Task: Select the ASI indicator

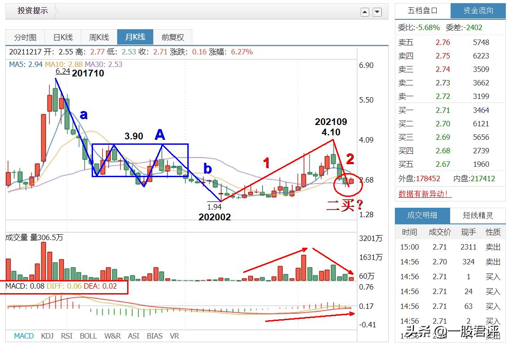Action: pos(133,336)
